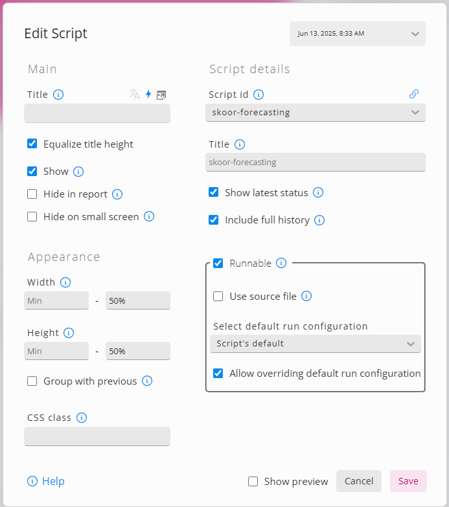Open the date version dropdown
This screenshot has height=507, width=449.
point(357,34)
